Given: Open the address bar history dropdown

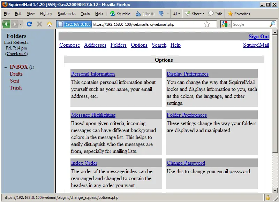Looking at the screenshot, I should 214,24.
